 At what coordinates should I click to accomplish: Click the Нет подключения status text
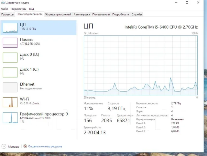point(31,88)
